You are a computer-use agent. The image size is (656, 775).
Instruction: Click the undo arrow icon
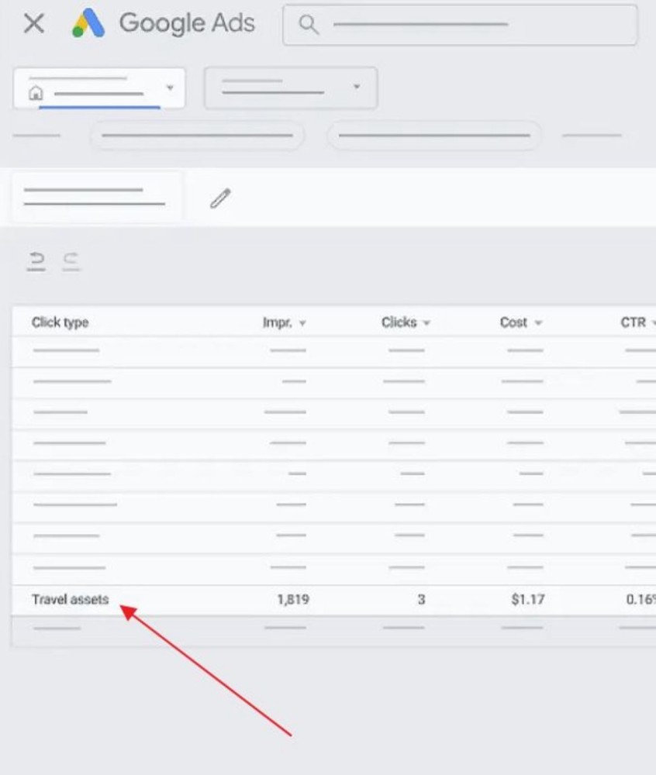pos(36,261)
